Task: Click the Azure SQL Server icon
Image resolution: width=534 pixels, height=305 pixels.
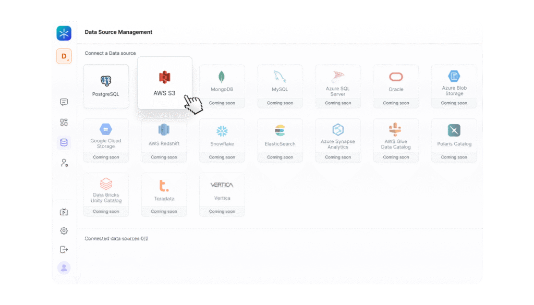Action: click(337, 77)
